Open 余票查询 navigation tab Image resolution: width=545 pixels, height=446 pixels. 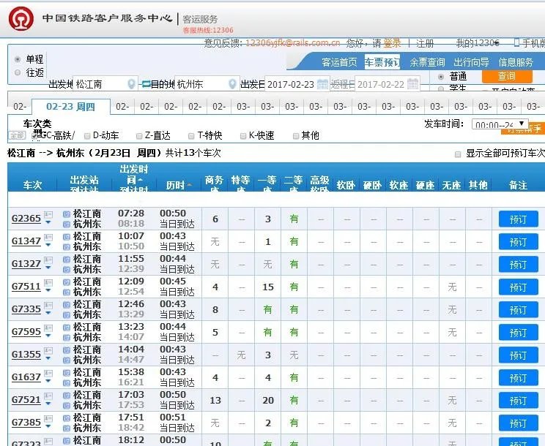click(427, 62)
